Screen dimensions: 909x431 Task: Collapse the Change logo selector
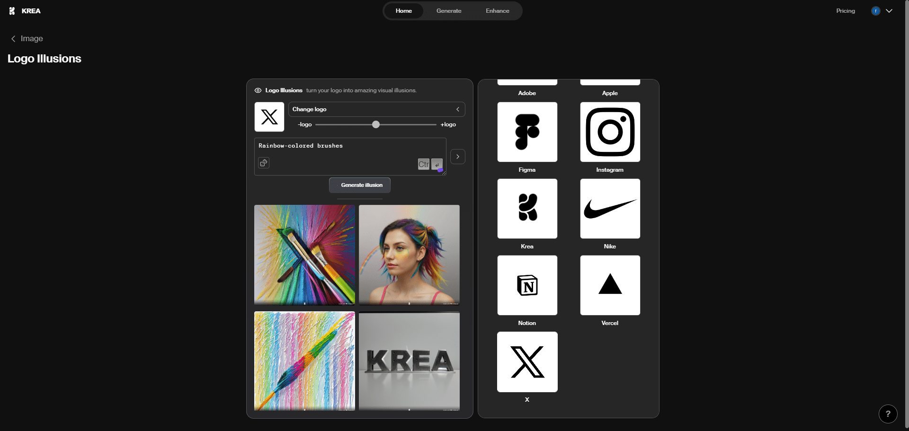(376, 109)
